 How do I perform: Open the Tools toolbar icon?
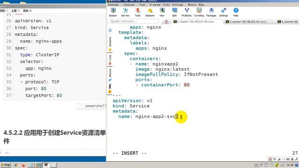pyautogui.click(x=137, y=12)
